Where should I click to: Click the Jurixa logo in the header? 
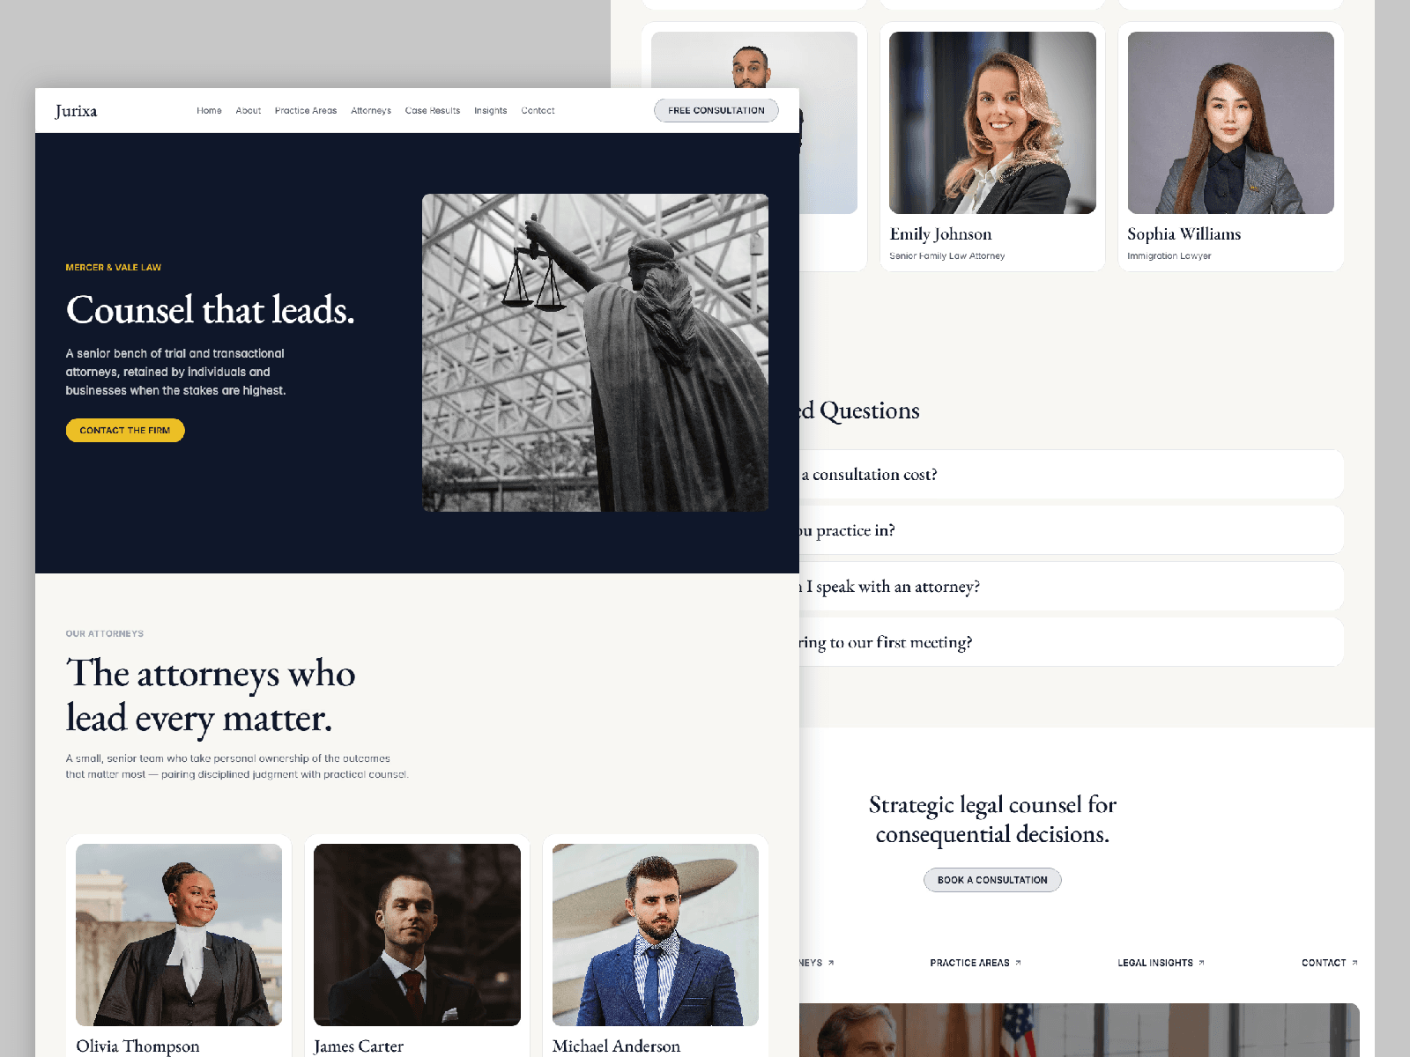76,111
